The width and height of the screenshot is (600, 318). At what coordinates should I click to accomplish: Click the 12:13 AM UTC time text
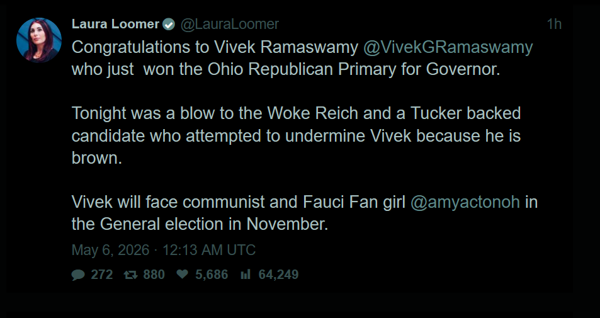coord(209,250)
